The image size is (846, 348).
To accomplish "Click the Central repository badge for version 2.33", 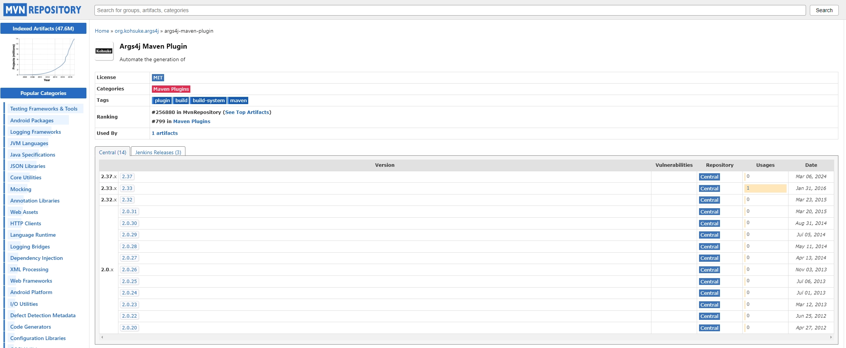I will coord(709,188).
